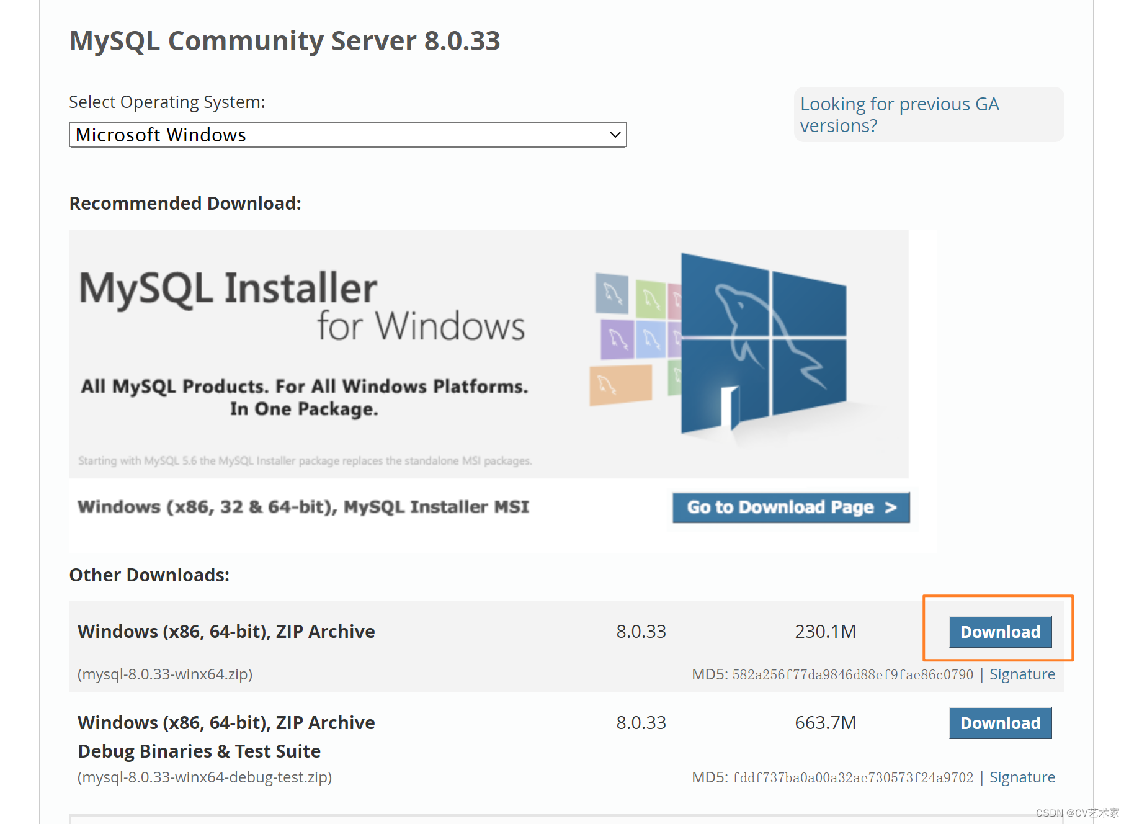The width and height of the screenshot is (1129, 824).
Task: Download the Windows x86 64-bit ZIP Archive
Action: pos(999,632)
